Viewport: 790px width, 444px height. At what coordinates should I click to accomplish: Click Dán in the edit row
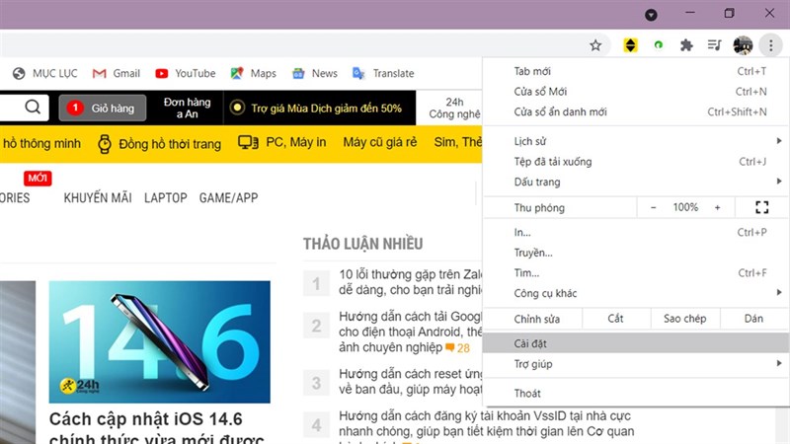(x=753, y=319)
